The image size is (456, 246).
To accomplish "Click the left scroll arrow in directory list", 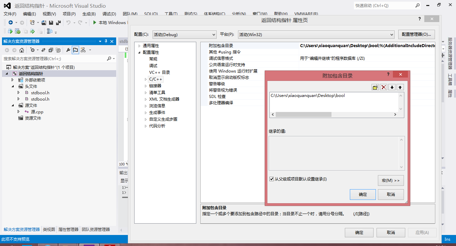I will 273,114.
